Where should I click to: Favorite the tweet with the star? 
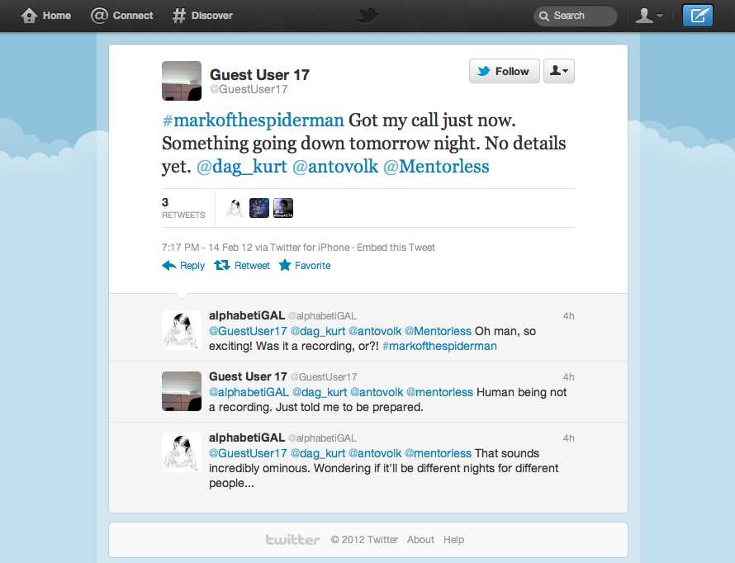pos(305,266)
